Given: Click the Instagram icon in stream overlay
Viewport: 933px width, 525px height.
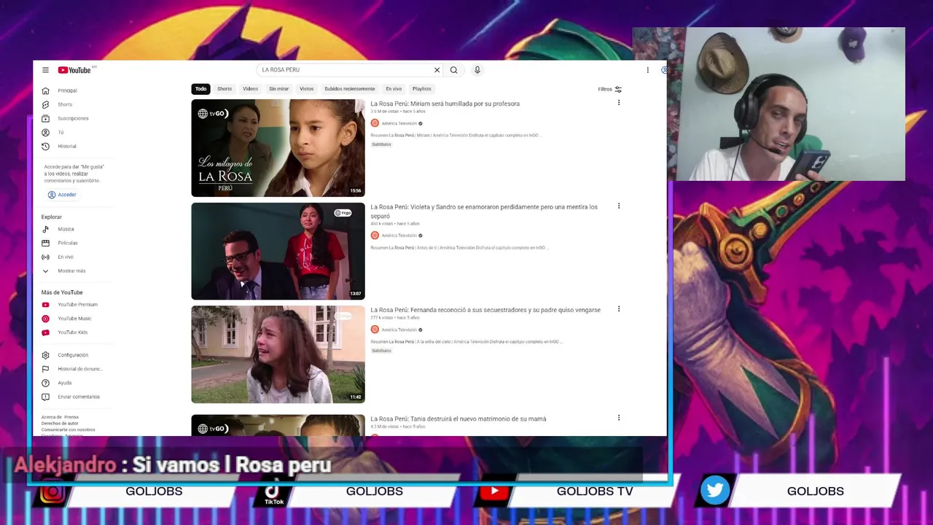Looking at the screenshot, I should click(52, 491).
